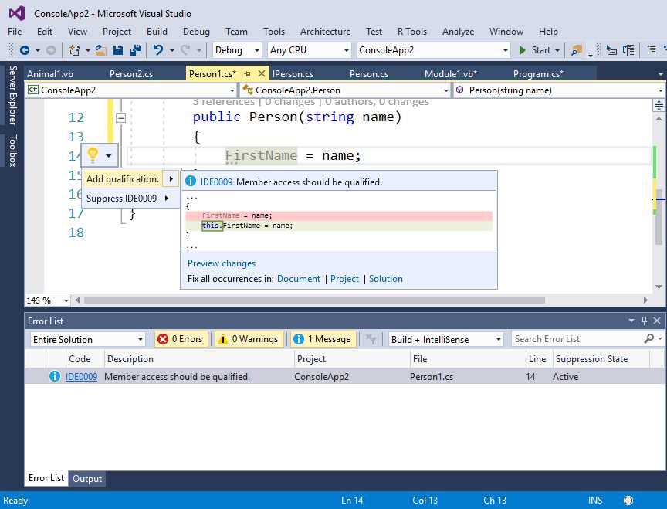Switch to the Output tab
The width and height of the screenshot is (667, 509).
point(87,478)
